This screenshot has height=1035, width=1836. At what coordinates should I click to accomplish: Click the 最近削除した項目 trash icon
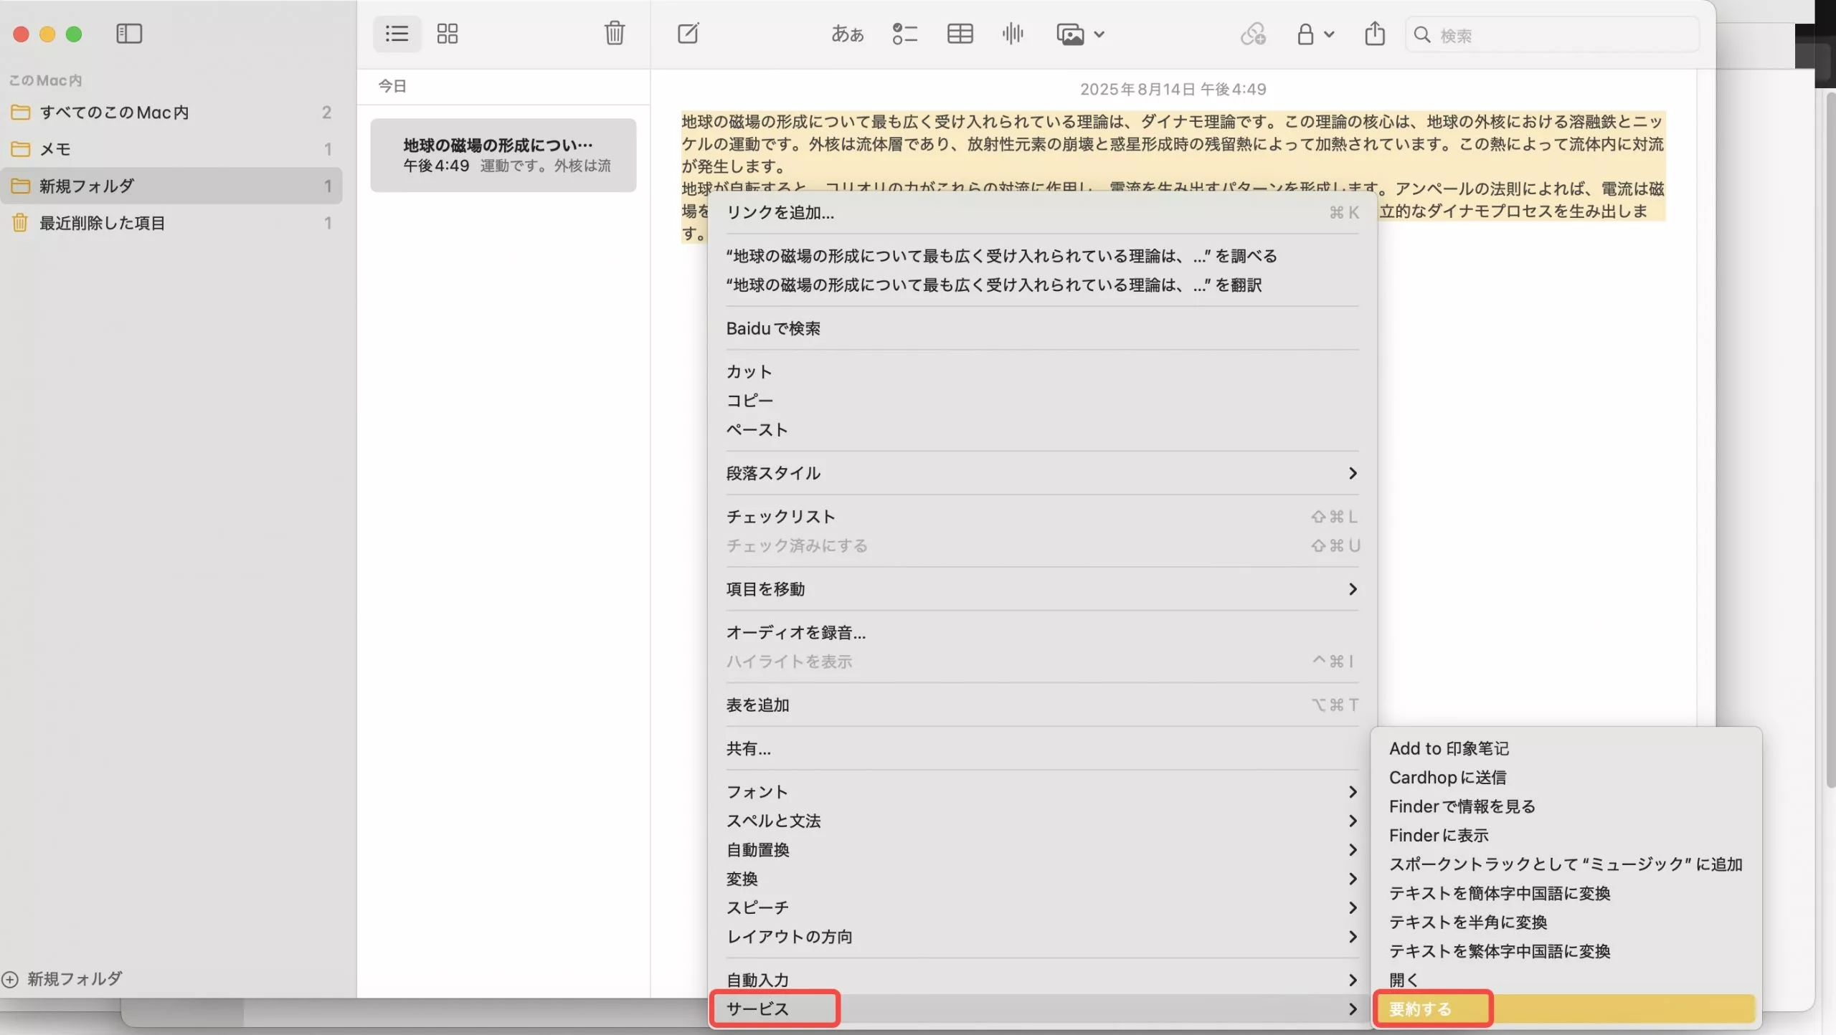(20, 223)
